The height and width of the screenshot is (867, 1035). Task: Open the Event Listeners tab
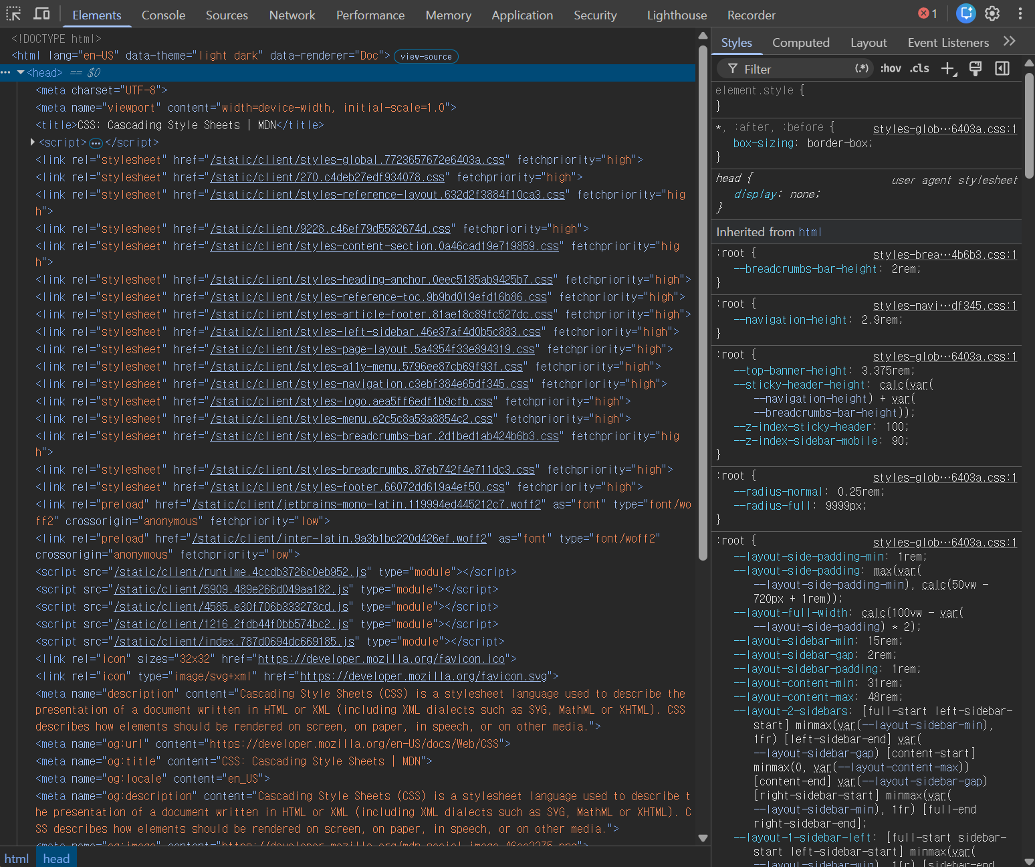click(x=948, y=43)
